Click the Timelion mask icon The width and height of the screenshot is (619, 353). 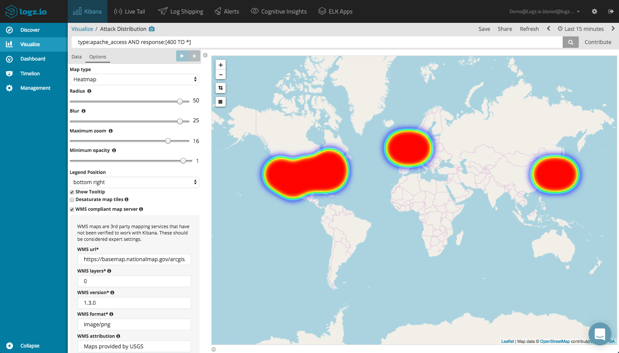[9, 74]
